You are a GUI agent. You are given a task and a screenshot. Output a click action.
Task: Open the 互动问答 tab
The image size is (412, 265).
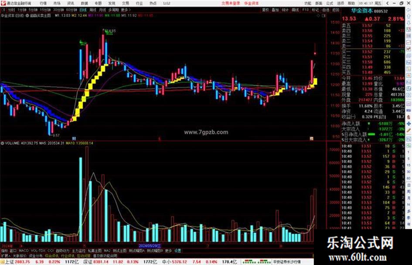(84, 255)
